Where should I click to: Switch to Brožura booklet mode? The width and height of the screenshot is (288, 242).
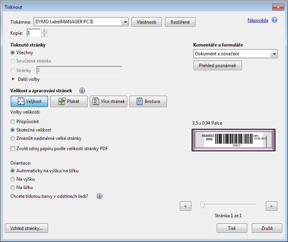click(148, 101)
